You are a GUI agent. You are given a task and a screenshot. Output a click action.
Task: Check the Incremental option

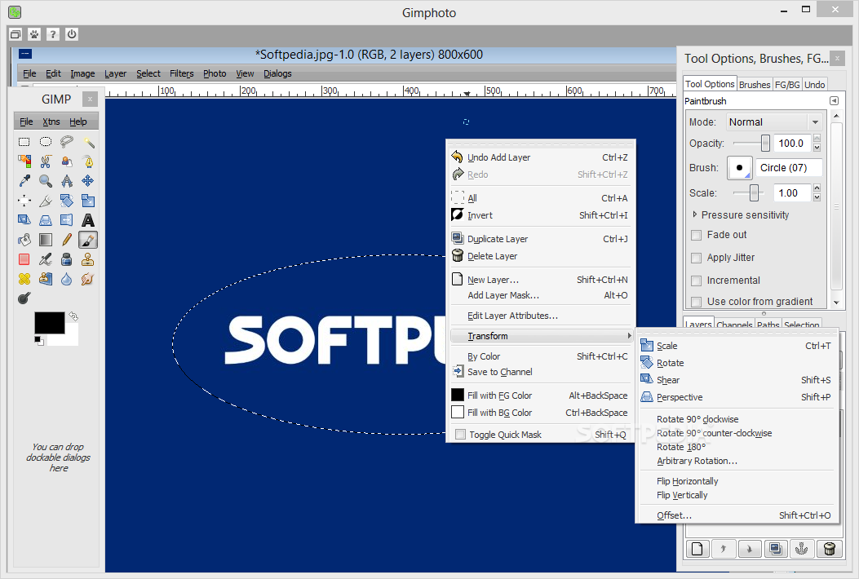pos(697,281)
